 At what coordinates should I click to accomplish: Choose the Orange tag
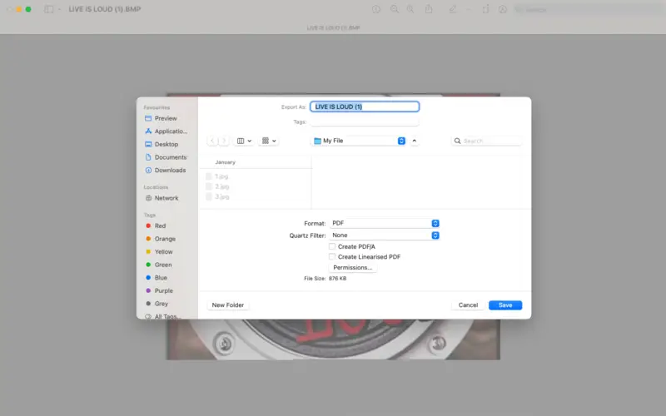coord(161,239)
